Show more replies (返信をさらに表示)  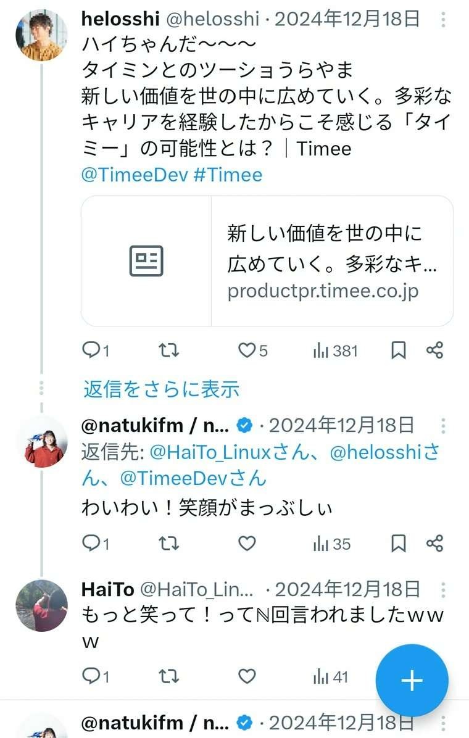161,389
